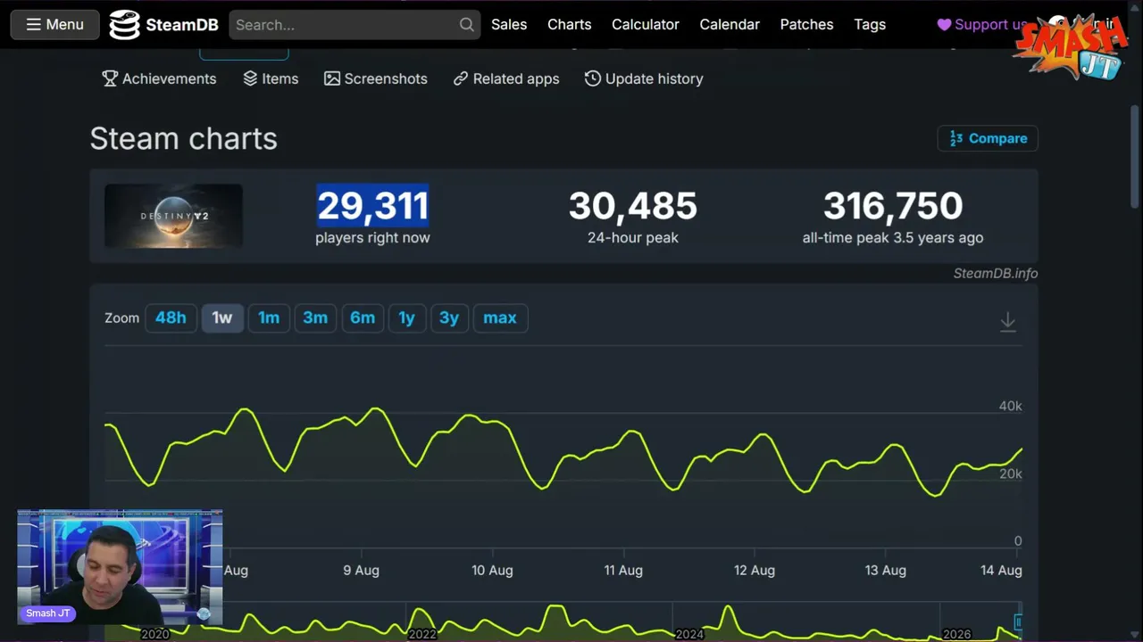Click the 20k y-axis label
Viewport: 1143px width, 642px height.
coord(1010,473)
